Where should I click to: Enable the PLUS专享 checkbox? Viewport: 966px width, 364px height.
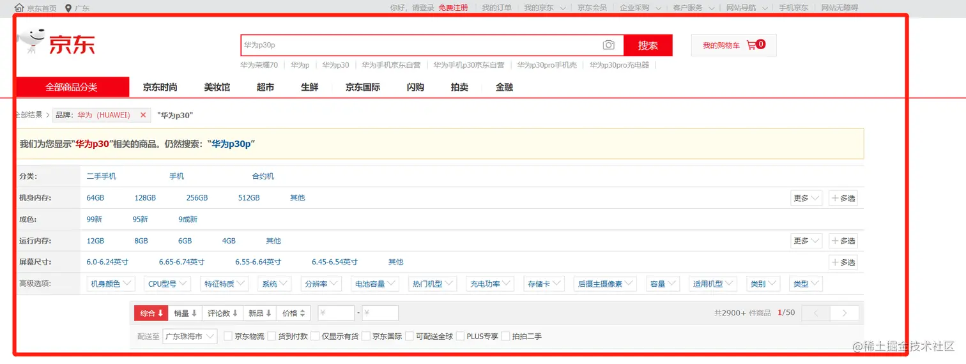point(460,336)
